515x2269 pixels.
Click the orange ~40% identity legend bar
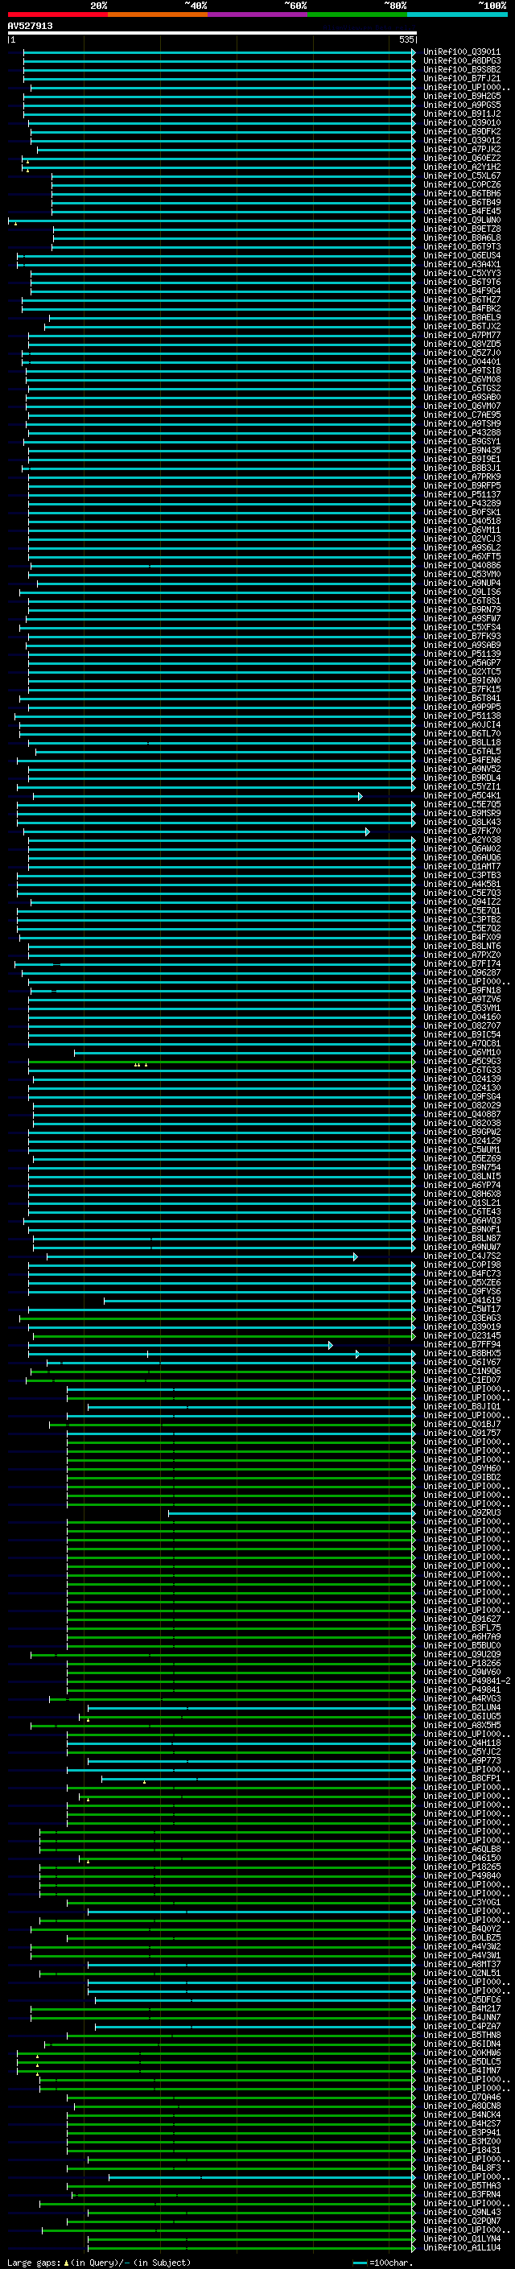click(x=158, y=14)
